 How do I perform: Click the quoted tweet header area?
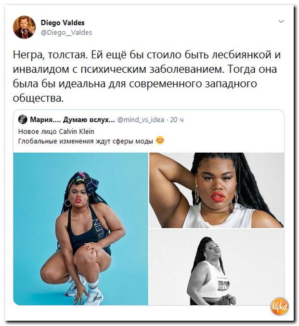pyautogui.click(x=101, y=119)
